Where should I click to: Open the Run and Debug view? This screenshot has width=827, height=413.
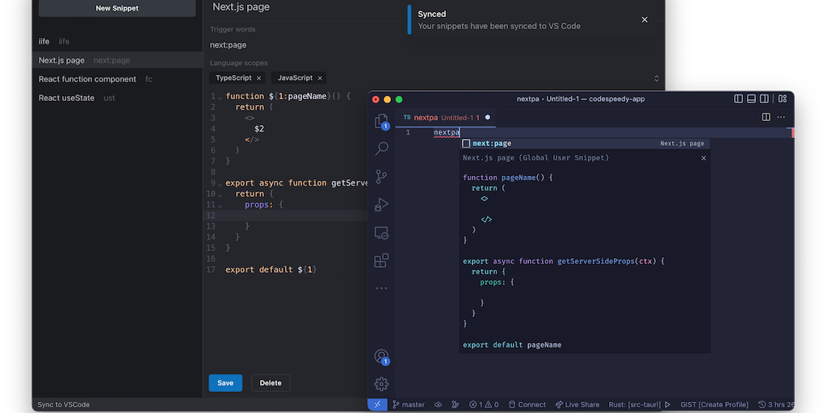tap(382, 205)
